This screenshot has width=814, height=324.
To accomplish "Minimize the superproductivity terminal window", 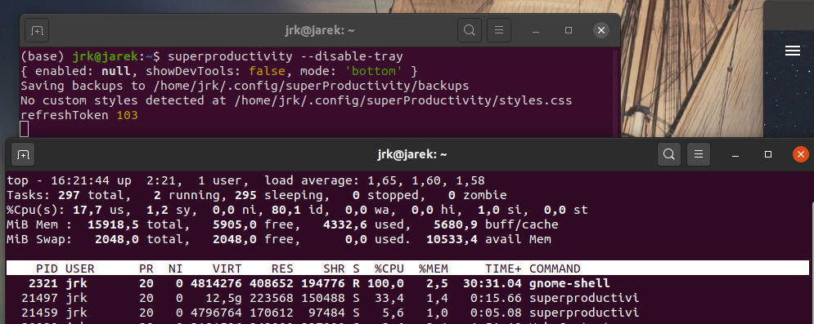I will coord(536,30).
